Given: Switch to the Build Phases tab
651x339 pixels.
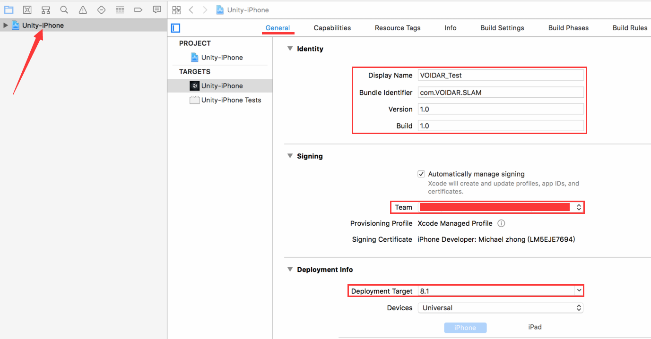Looking at the screenshot, I should (568, 28).
